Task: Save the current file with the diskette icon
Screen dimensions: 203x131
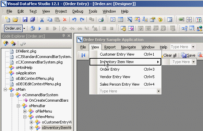Action: click(x=25, y=19)
